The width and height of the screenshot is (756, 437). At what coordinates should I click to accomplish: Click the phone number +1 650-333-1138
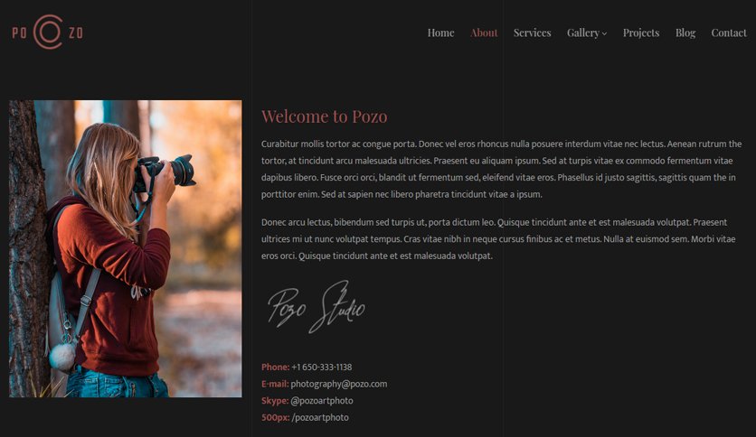(x=322, y=367)
